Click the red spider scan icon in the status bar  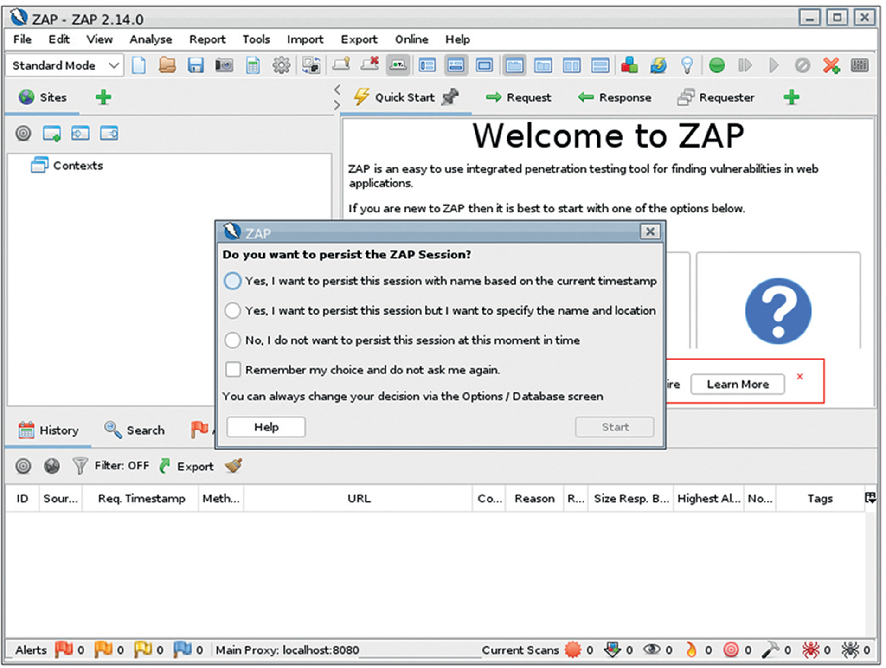[x=811, y=650]
